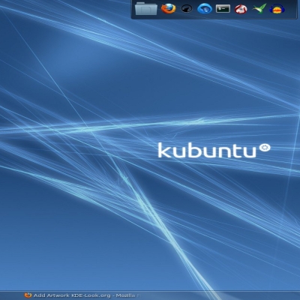
Task: Switch to the Add Artwork KDE-Look.org taskbar entry
Action: click(x=83, y=295)
